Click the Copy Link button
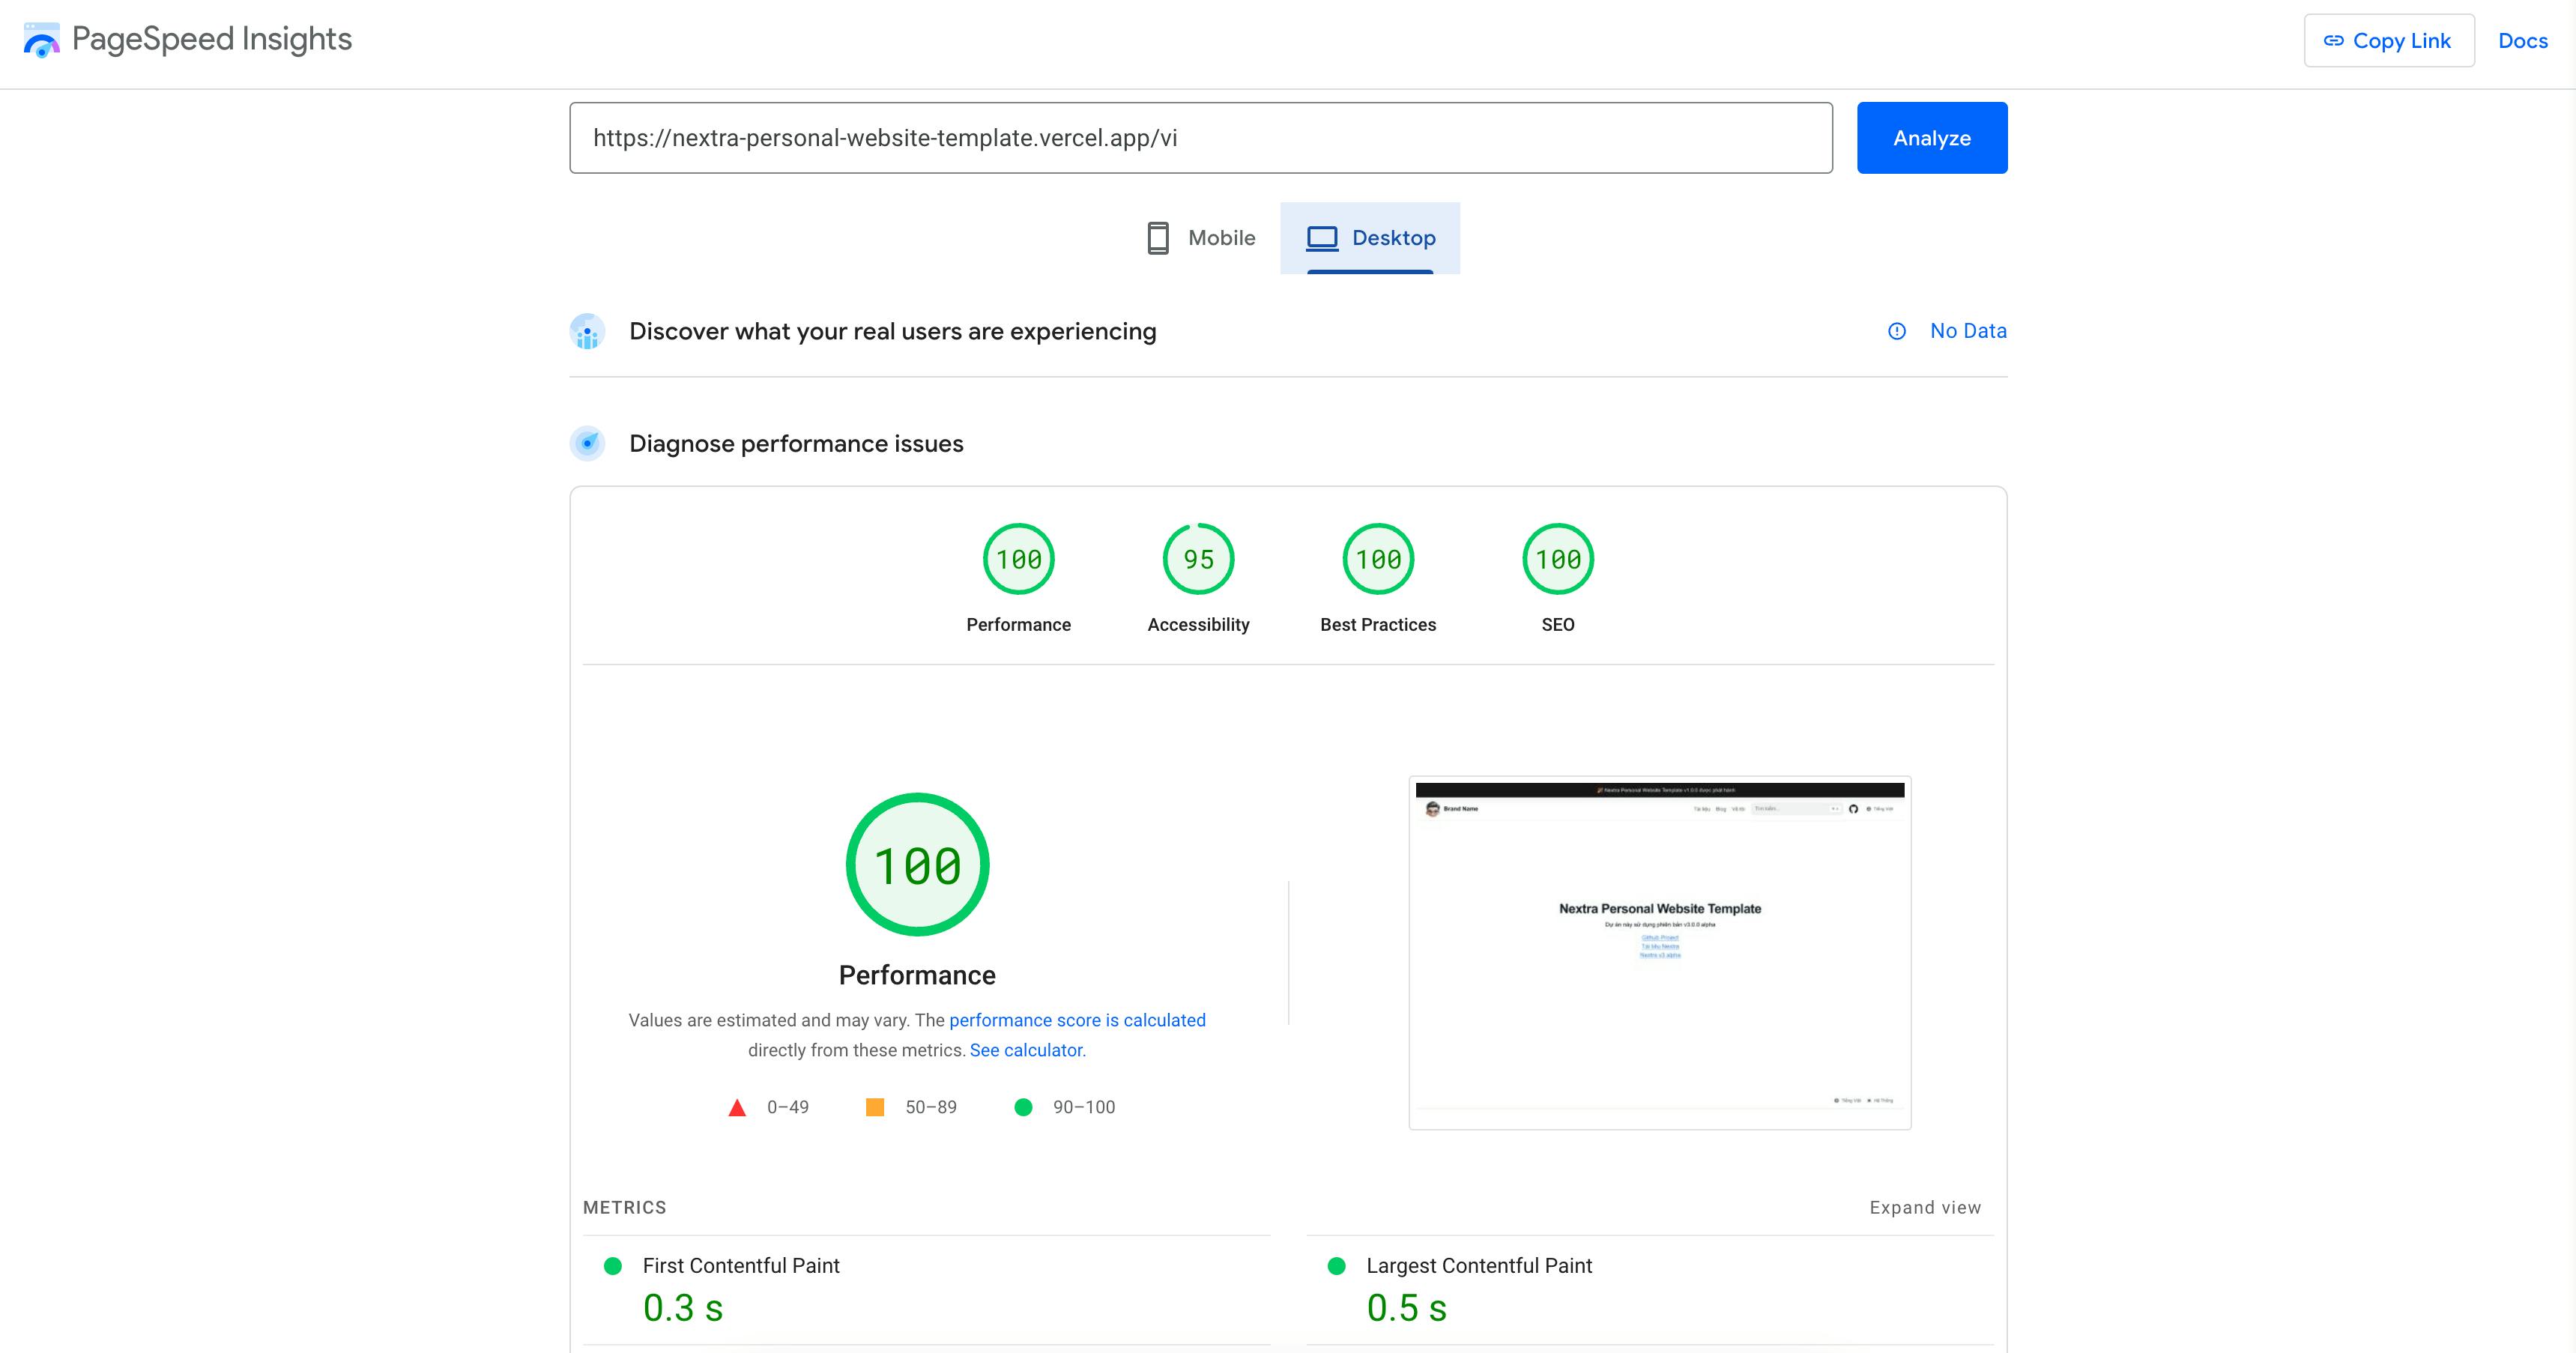This screenshot has height=1353, width=2576. [2389, 40]
